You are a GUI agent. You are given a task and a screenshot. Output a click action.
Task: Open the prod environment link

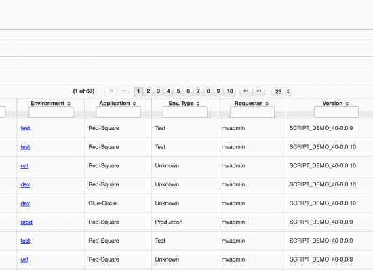point(26,222)
